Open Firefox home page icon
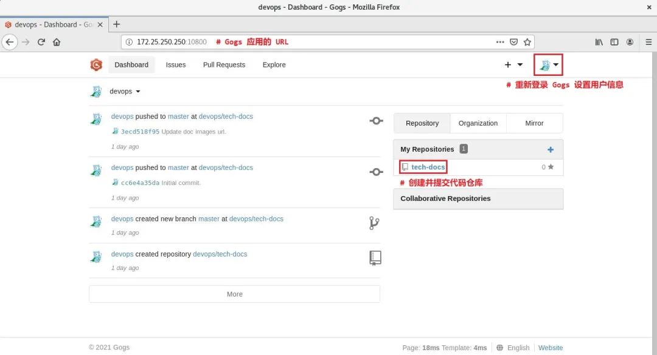657x355 pixels. [57, 42]
